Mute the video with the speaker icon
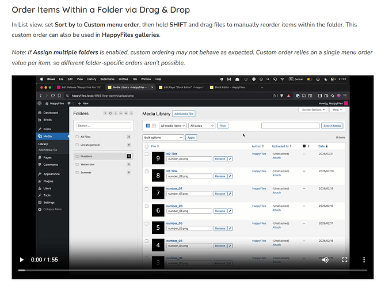 click(x=325, y=260)
